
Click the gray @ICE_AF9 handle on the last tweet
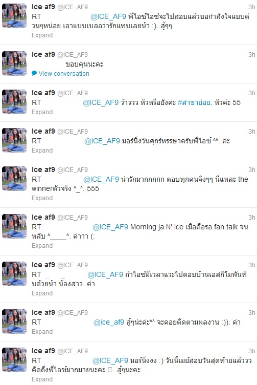click(73, 351)
